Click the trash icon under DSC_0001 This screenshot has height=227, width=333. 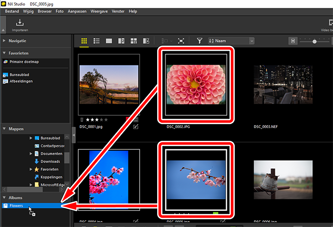(82, 120)
